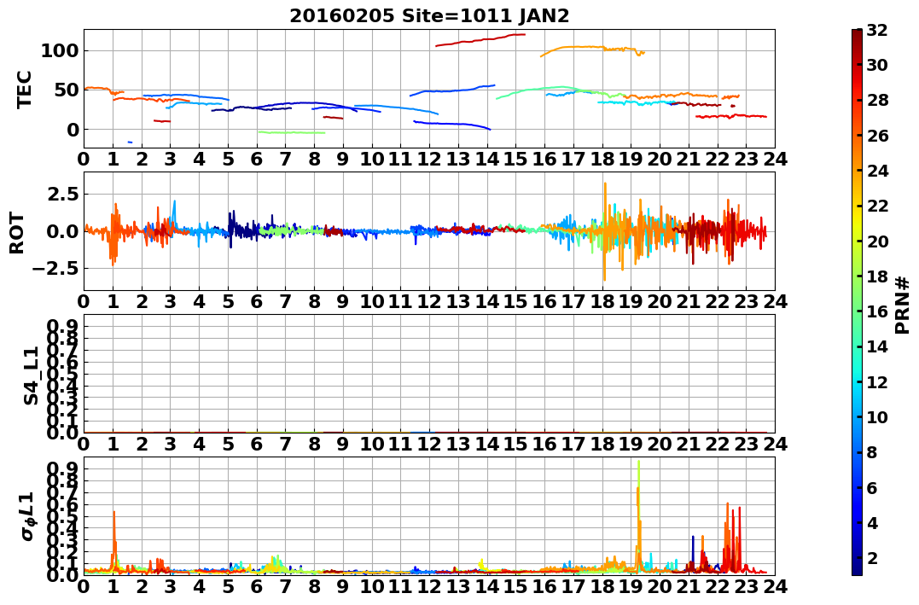The image size is (919, 605).
Task: Click the colorbar tick label 26
Action: (876, 136)
